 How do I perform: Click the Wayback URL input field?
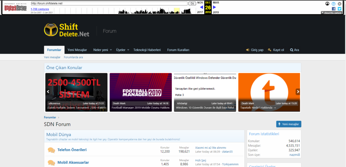tap(109, 3)
